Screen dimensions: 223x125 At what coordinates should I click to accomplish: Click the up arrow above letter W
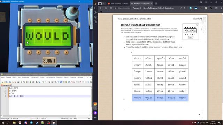[30, 20]
